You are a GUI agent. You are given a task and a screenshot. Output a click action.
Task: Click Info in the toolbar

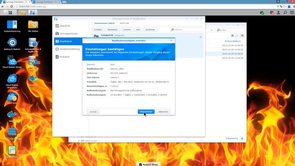(x=138, y=30)
